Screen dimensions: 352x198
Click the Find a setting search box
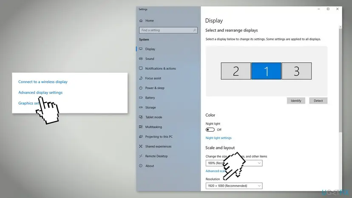[x=168, y=30]
